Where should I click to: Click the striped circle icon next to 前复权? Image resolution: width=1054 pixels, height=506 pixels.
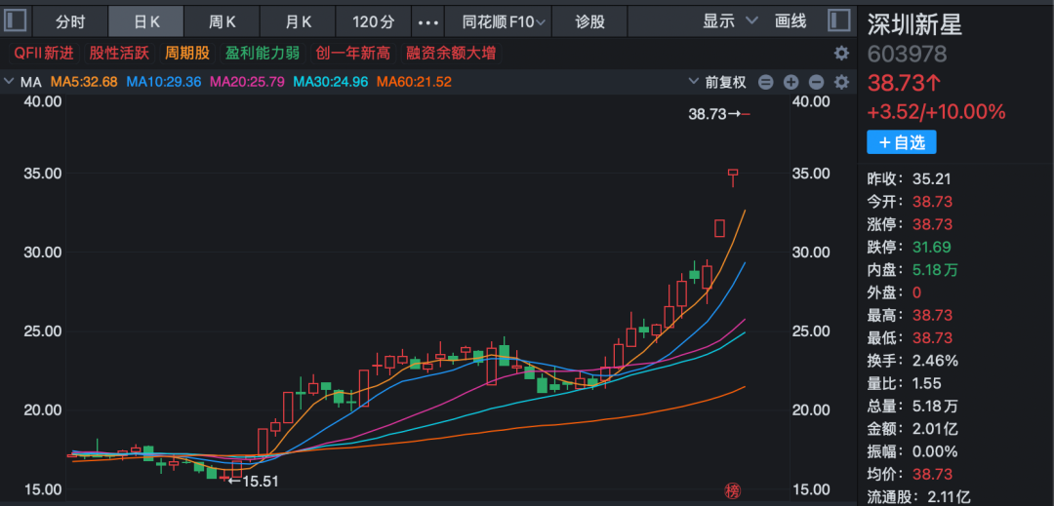(x=766, y=82)
